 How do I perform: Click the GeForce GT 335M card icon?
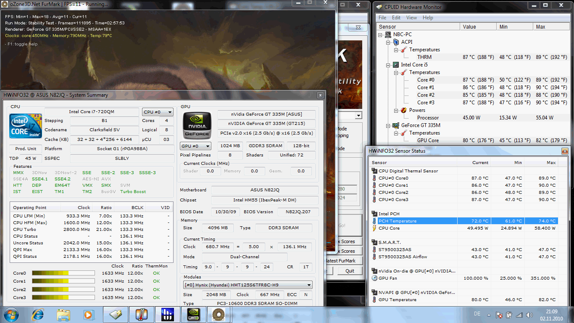pyautogui.click(x=395, y=125)
